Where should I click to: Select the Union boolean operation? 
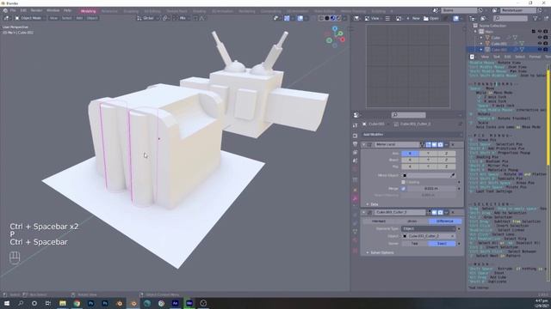click(x=412, y=221)
